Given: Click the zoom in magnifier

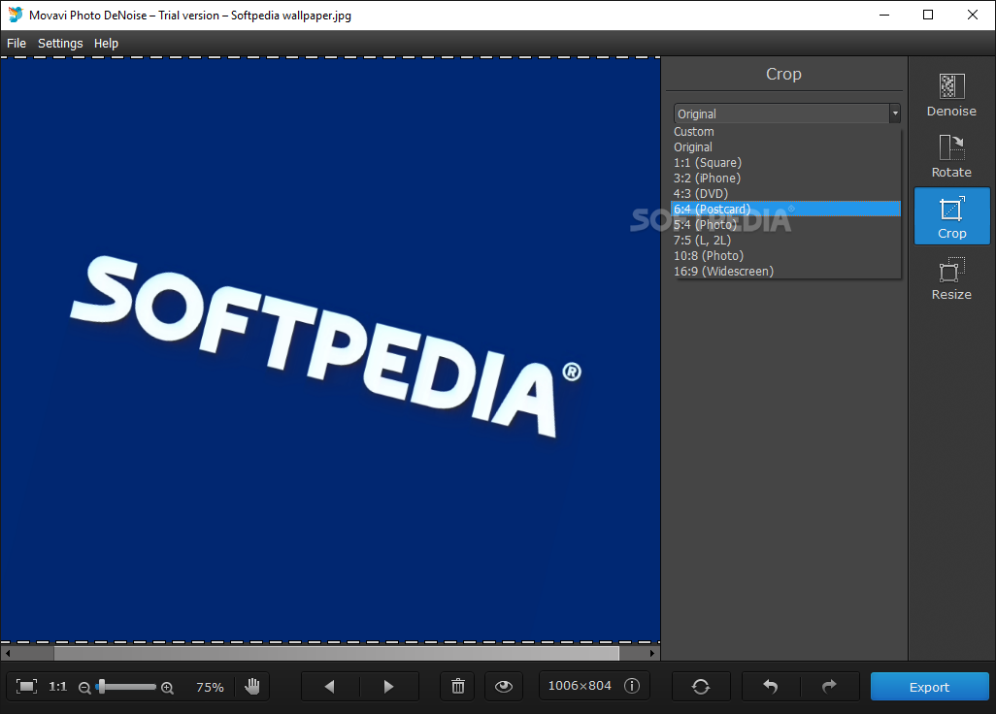Looking at the screenshot, I should click(167, 688).
